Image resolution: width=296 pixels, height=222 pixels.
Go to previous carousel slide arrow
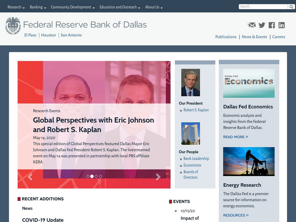pos(30,177)
